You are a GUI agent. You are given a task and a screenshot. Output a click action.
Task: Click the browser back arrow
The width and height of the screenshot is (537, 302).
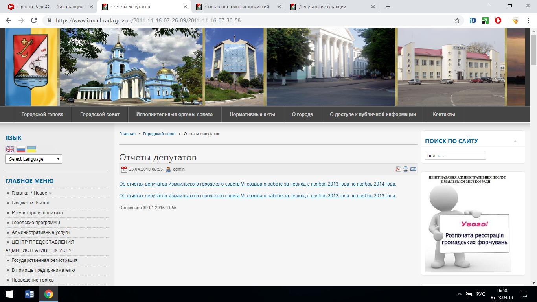click(x=9, y=20)
